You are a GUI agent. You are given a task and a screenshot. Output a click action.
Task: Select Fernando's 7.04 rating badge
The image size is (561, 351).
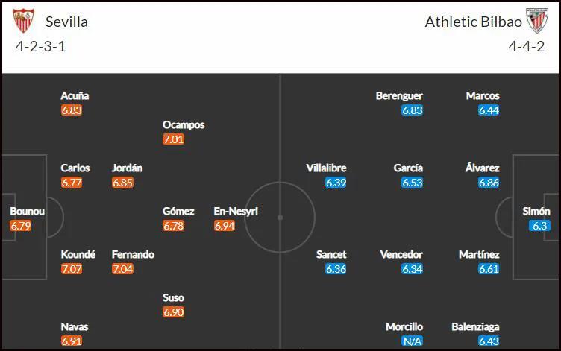click(122, 269)
